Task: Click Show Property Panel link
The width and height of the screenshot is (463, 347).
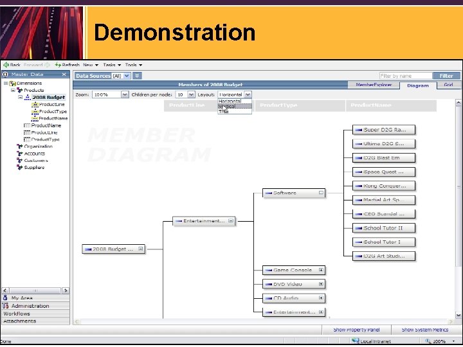Action: click(356, 330)
